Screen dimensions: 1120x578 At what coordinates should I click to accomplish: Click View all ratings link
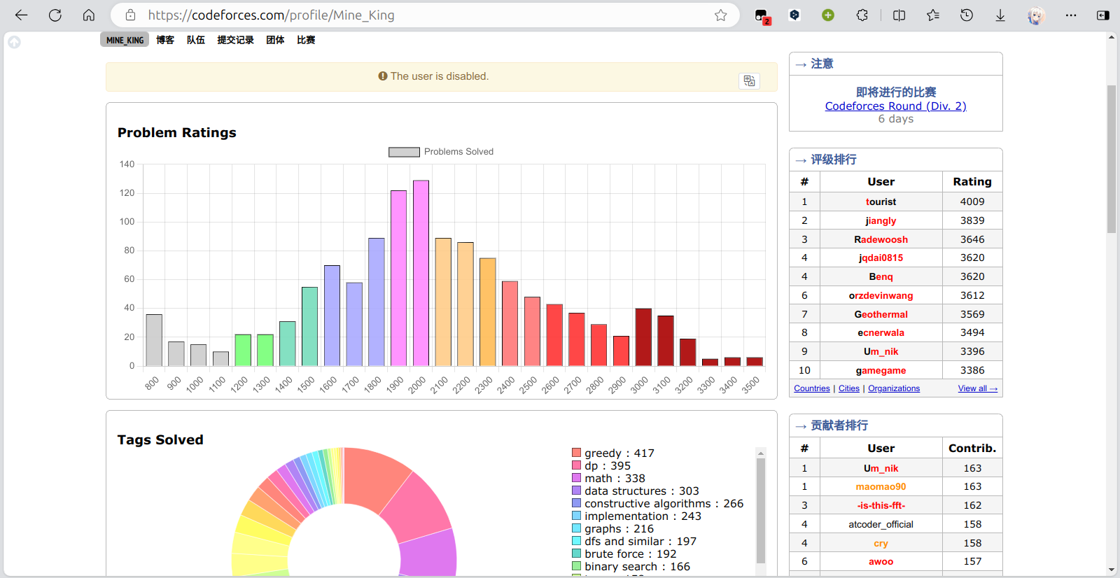coord(978,388)
